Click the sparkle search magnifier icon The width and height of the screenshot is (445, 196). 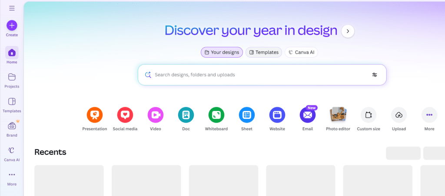(148, 75)
